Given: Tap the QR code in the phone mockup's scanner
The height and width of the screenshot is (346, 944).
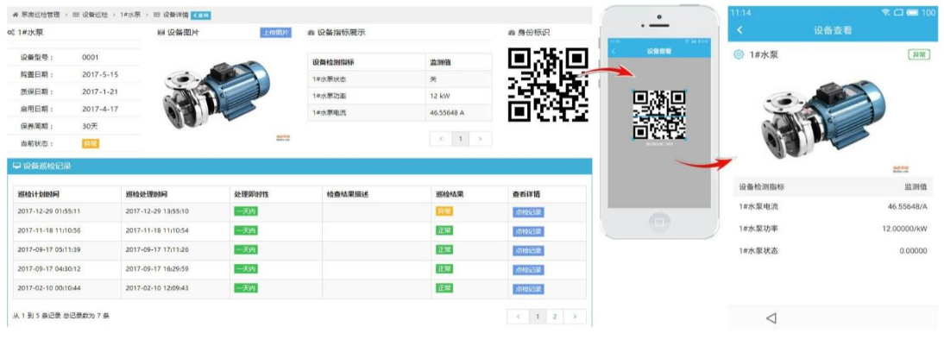Looking at the screenshot, I should [659, 115].
